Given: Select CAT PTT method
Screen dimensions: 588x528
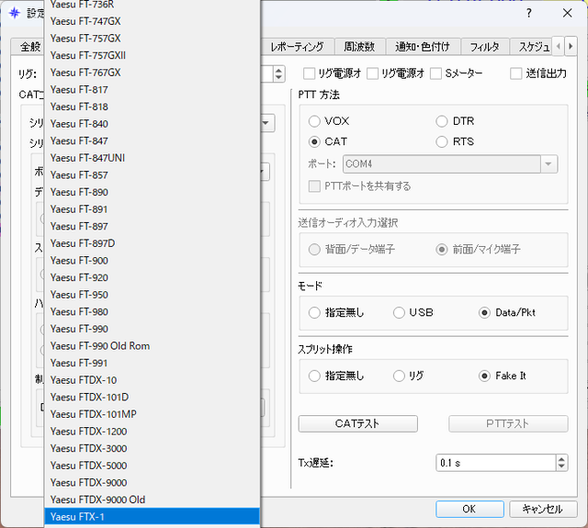Looking at the screenshot, I should [314, 141].
